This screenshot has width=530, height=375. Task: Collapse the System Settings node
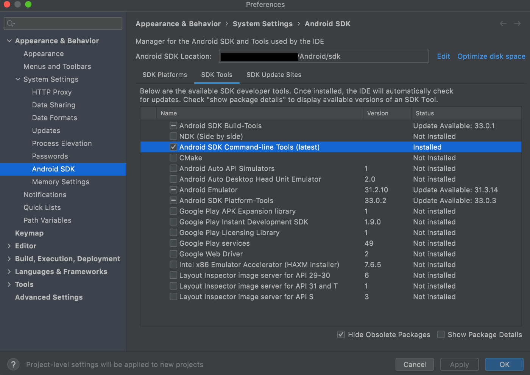(x=18, y=79)
